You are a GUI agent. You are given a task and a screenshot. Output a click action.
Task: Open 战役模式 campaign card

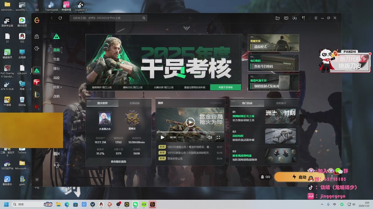(x=273, y=43)
